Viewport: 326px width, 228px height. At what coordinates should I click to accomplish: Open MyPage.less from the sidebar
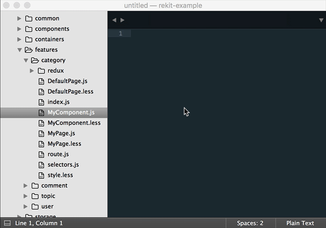tap(64, 144)
